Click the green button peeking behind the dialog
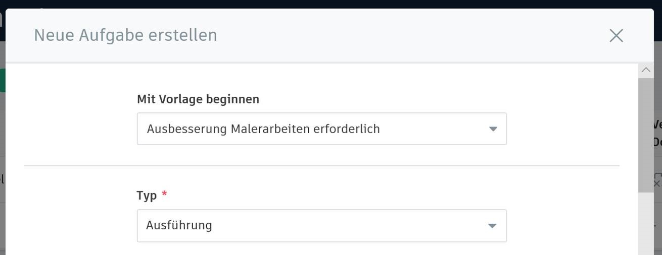 3,81
